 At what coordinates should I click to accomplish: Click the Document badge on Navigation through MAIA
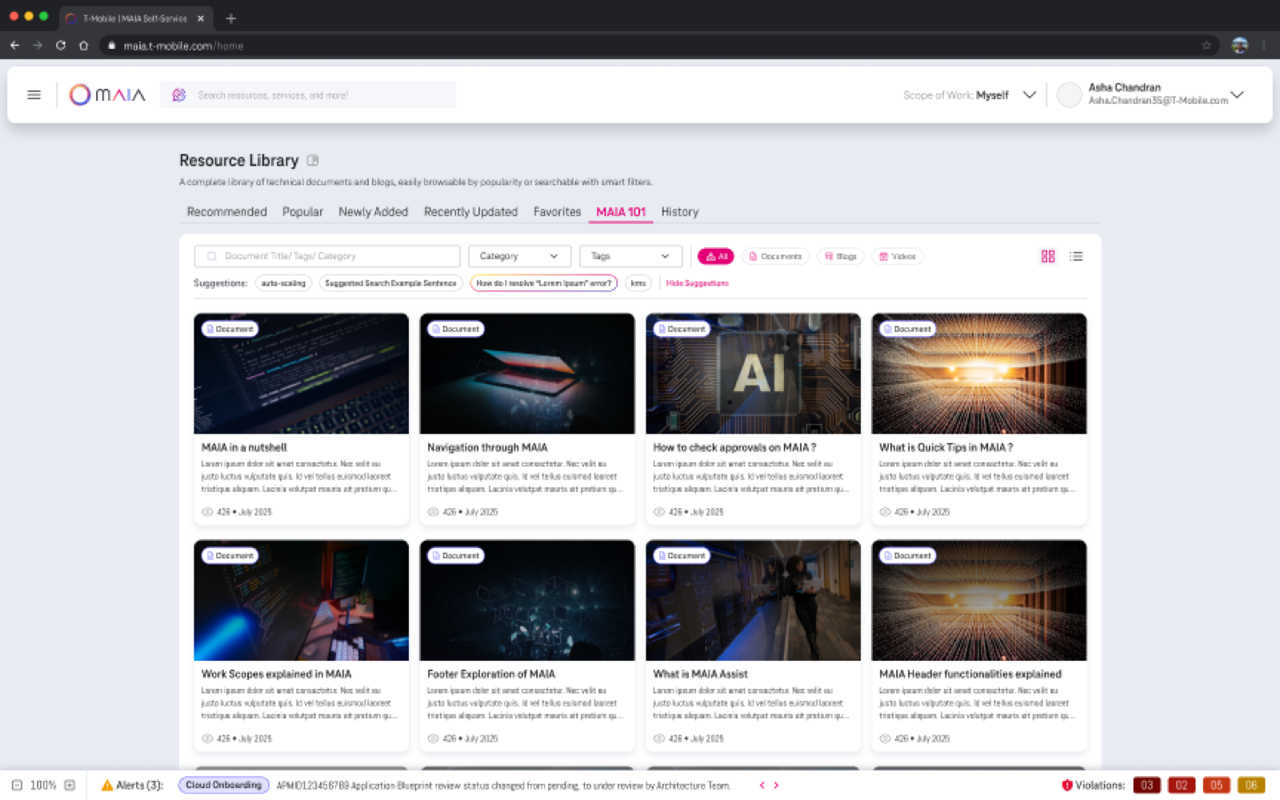click(x=456, y=329)
